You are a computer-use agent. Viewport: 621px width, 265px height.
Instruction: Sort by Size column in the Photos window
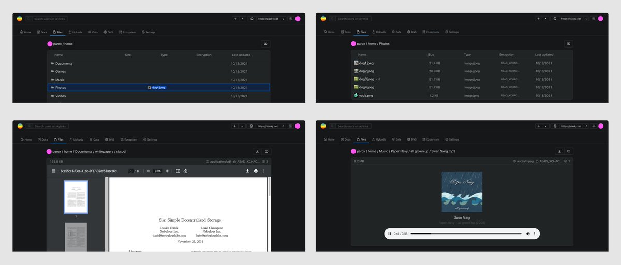tap(431, 54)
